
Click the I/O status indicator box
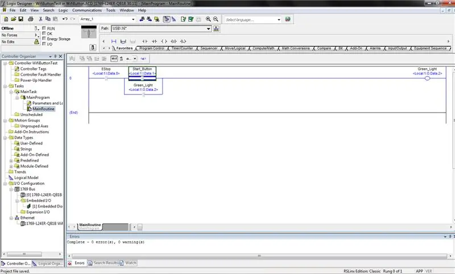coord(44,44)
